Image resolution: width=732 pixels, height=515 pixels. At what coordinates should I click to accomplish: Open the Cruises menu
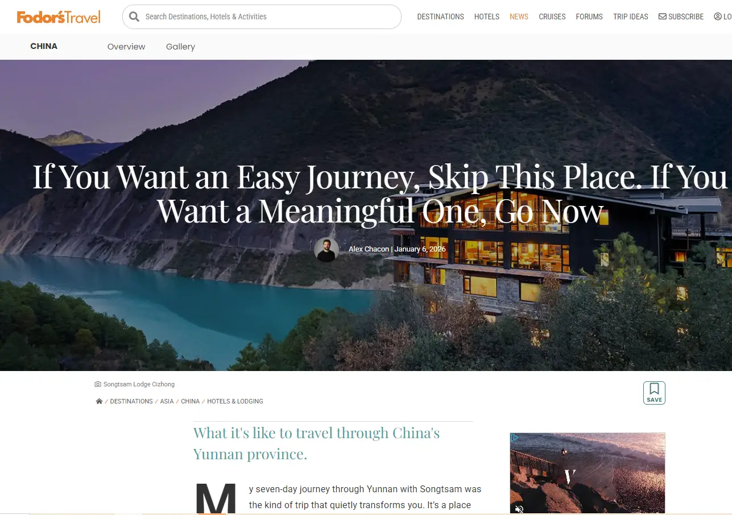(x=552, y=17)
